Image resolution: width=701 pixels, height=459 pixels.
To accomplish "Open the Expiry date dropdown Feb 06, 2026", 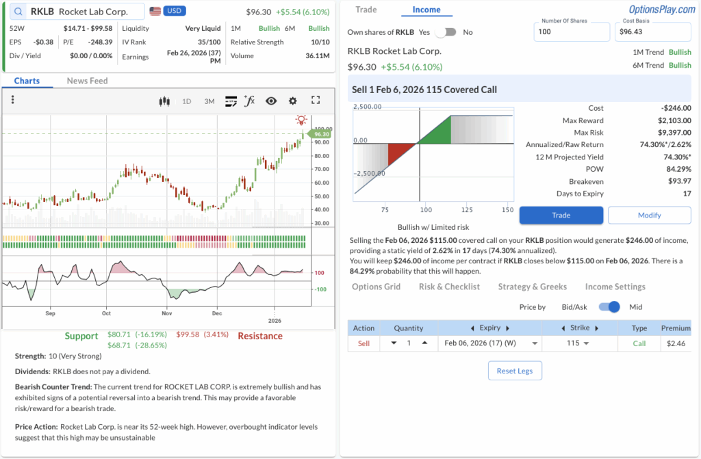I will pos(489,343).
